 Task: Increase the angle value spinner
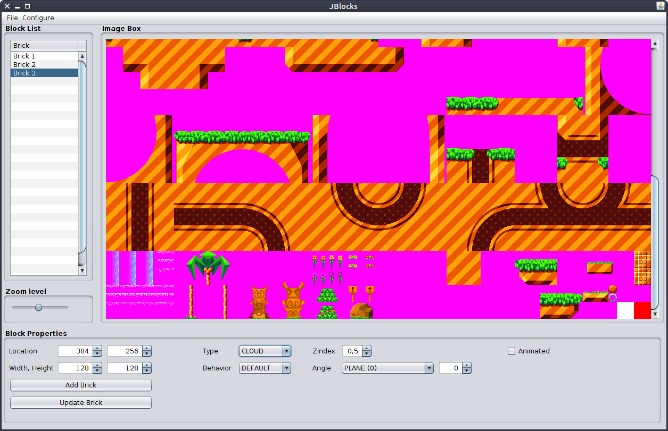[466, 365]
